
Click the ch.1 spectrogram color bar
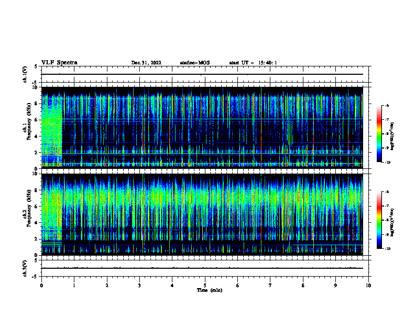tap(379, 134)
